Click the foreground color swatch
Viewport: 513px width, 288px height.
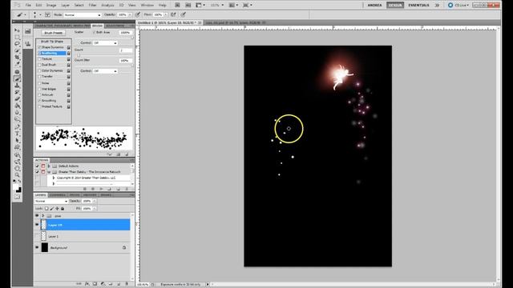[15, 187]
